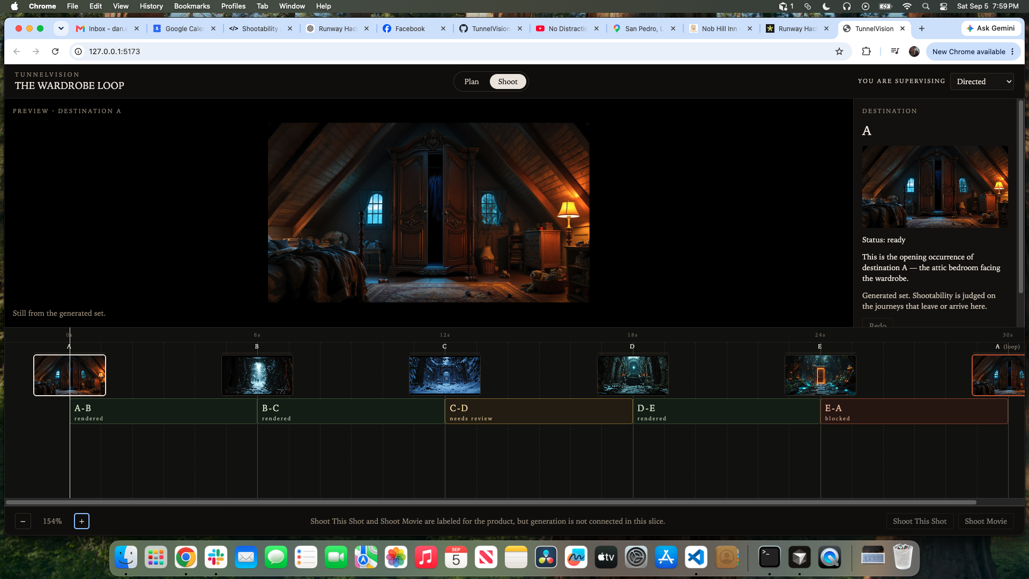
Task: Switch to Plan mode
Action: point(471,81)
